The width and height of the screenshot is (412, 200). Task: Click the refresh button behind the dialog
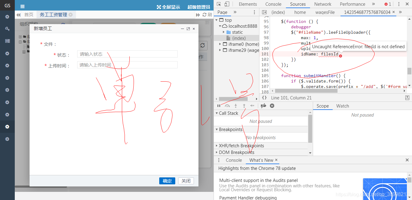click(x=203, y=45)
